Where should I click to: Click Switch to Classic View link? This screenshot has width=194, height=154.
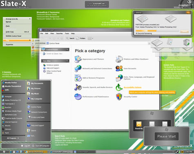coord(54,54)
